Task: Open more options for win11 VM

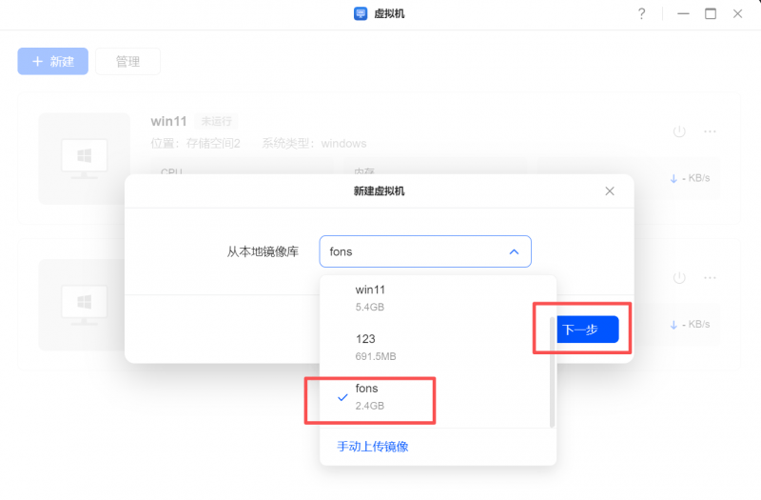Action: click(710, 131)
